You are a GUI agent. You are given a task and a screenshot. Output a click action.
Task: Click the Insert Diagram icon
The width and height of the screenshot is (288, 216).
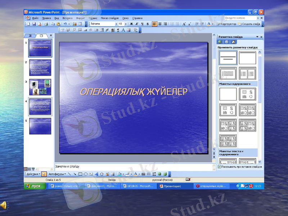[101, 174]
